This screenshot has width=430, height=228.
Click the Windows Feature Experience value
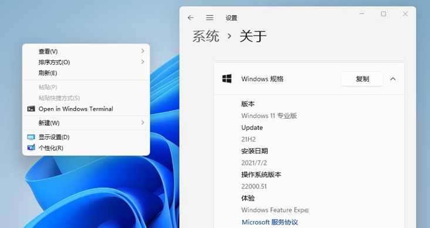(x=275, y=210)
